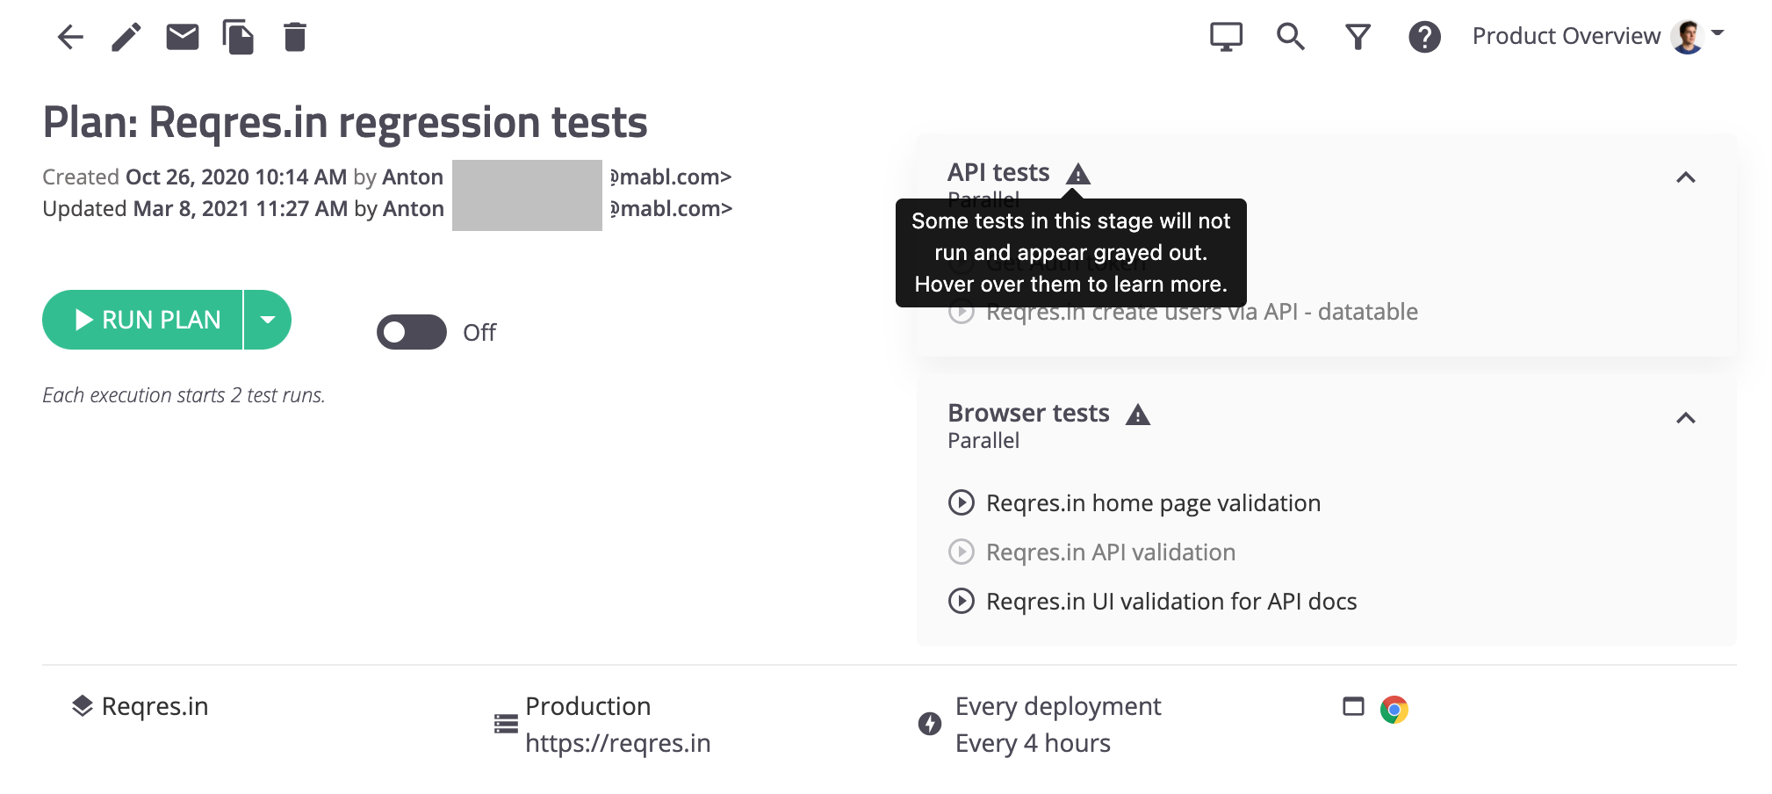This screenshot has width=1772, height=794.
Task: Click play icon for UI validation for API docs
Action: click(x=962, y=601)
